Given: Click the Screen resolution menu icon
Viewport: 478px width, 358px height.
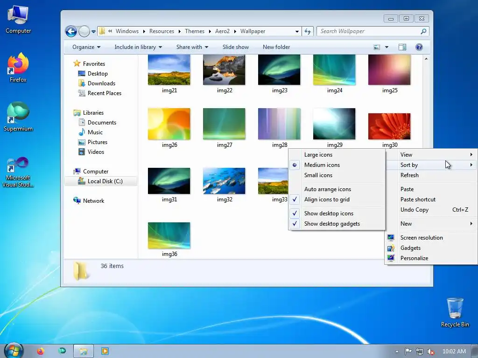Looking at the screenshot, I should point(391,237).
